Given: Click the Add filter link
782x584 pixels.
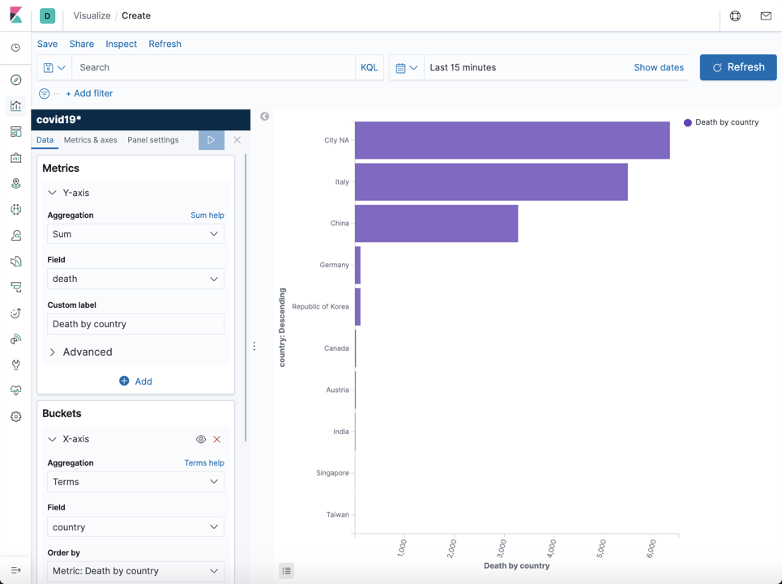Looking at the screenshot, I should coord(89,93).
